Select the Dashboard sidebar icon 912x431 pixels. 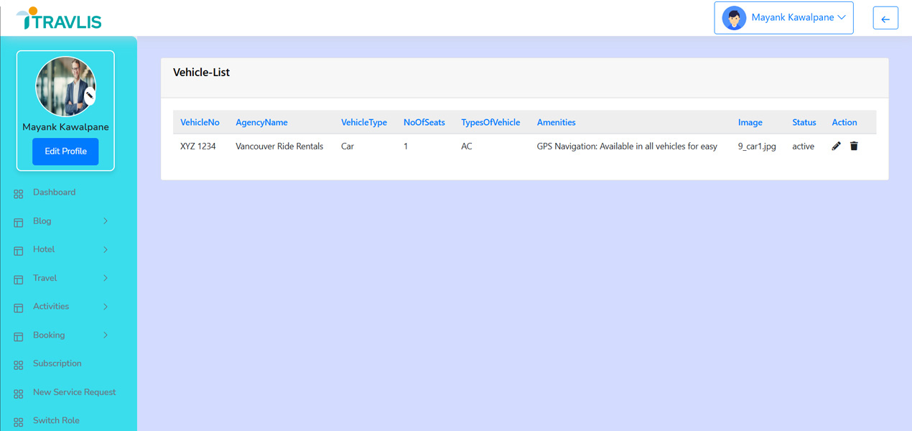17,193
